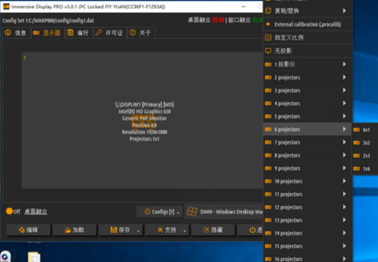
Task: Expand the 5 projectors submenu arrow
Action: coord(344,116)
